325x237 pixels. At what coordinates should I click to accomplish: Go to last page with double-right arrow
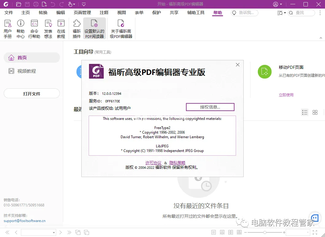[x=69, y=232]
